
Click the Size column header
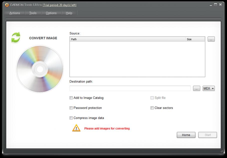(x=195, y=39)
